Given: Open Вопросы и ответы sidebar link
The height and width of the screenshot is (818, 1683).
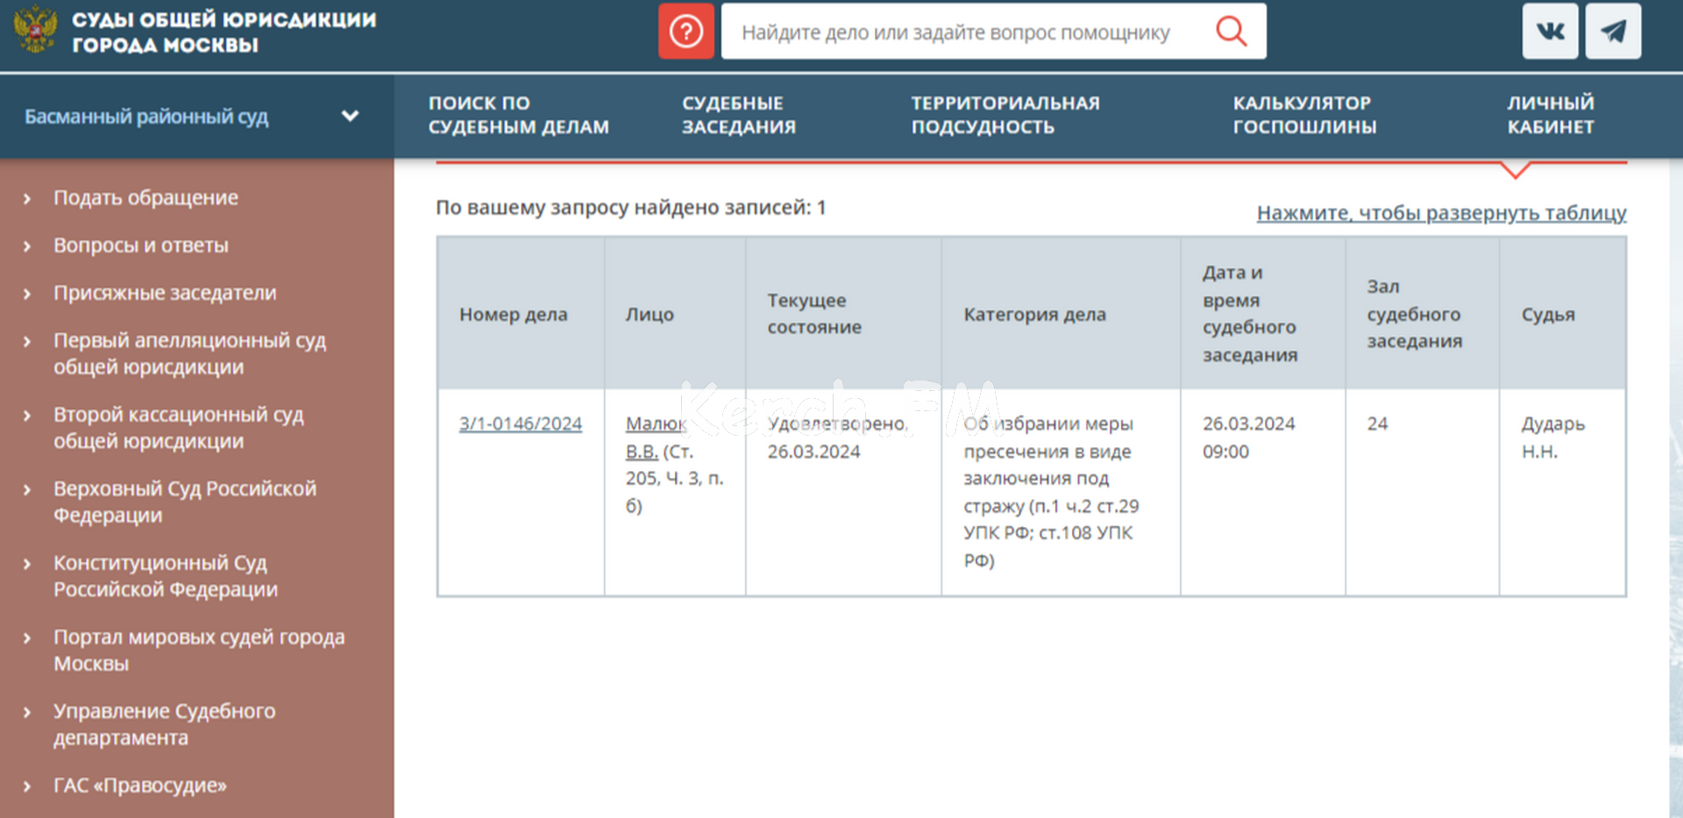Looking at the screenshot, I should click(141, 245).
